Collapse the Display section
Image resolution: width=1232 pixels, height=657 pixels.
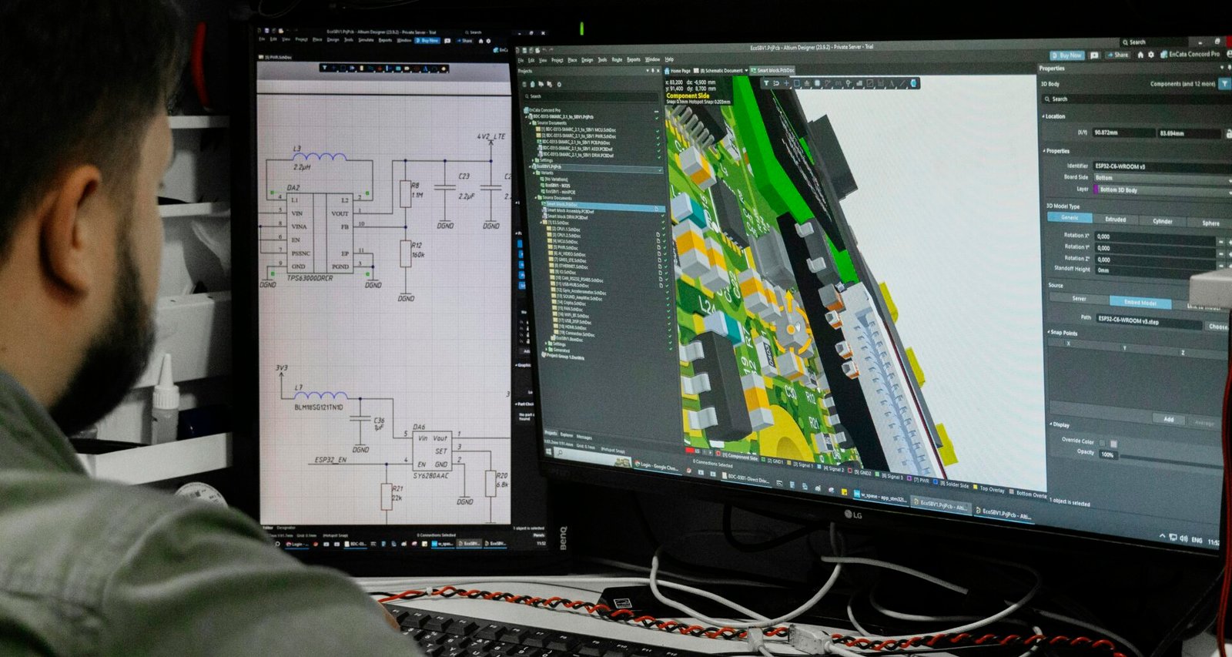coord(1060,424)
